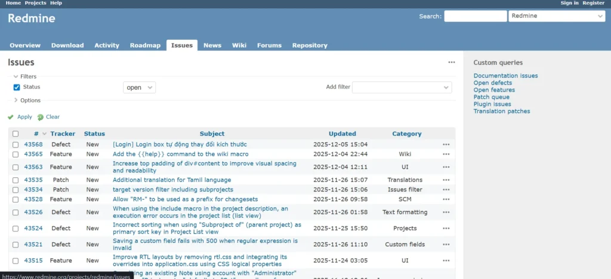This screenshot has height=279, width=611.
Task: Open the Overview tab
Action: click(x=25, y=45)
